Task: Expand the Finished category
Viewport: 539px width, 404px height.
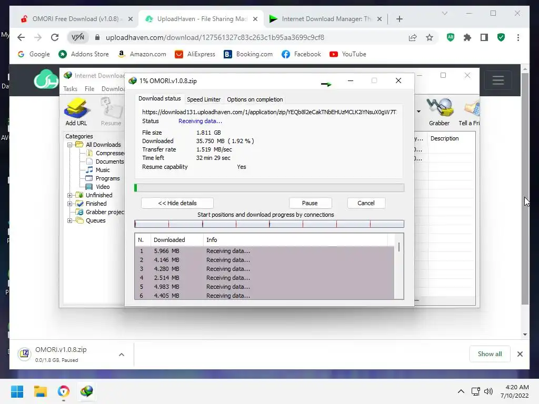Action: [70, 204]
